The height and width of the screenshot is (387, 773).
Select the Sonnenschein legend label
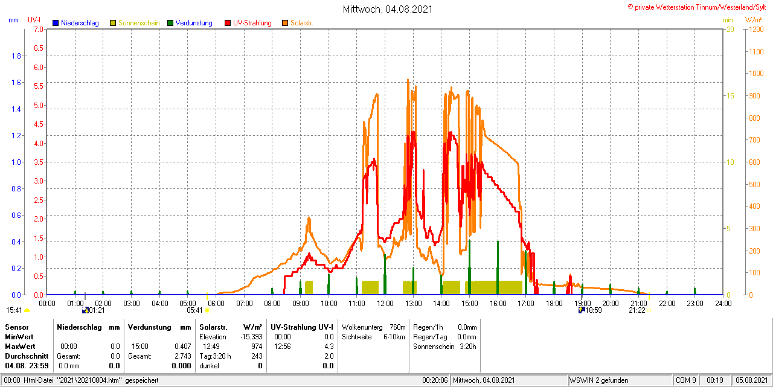pos(139,23)
